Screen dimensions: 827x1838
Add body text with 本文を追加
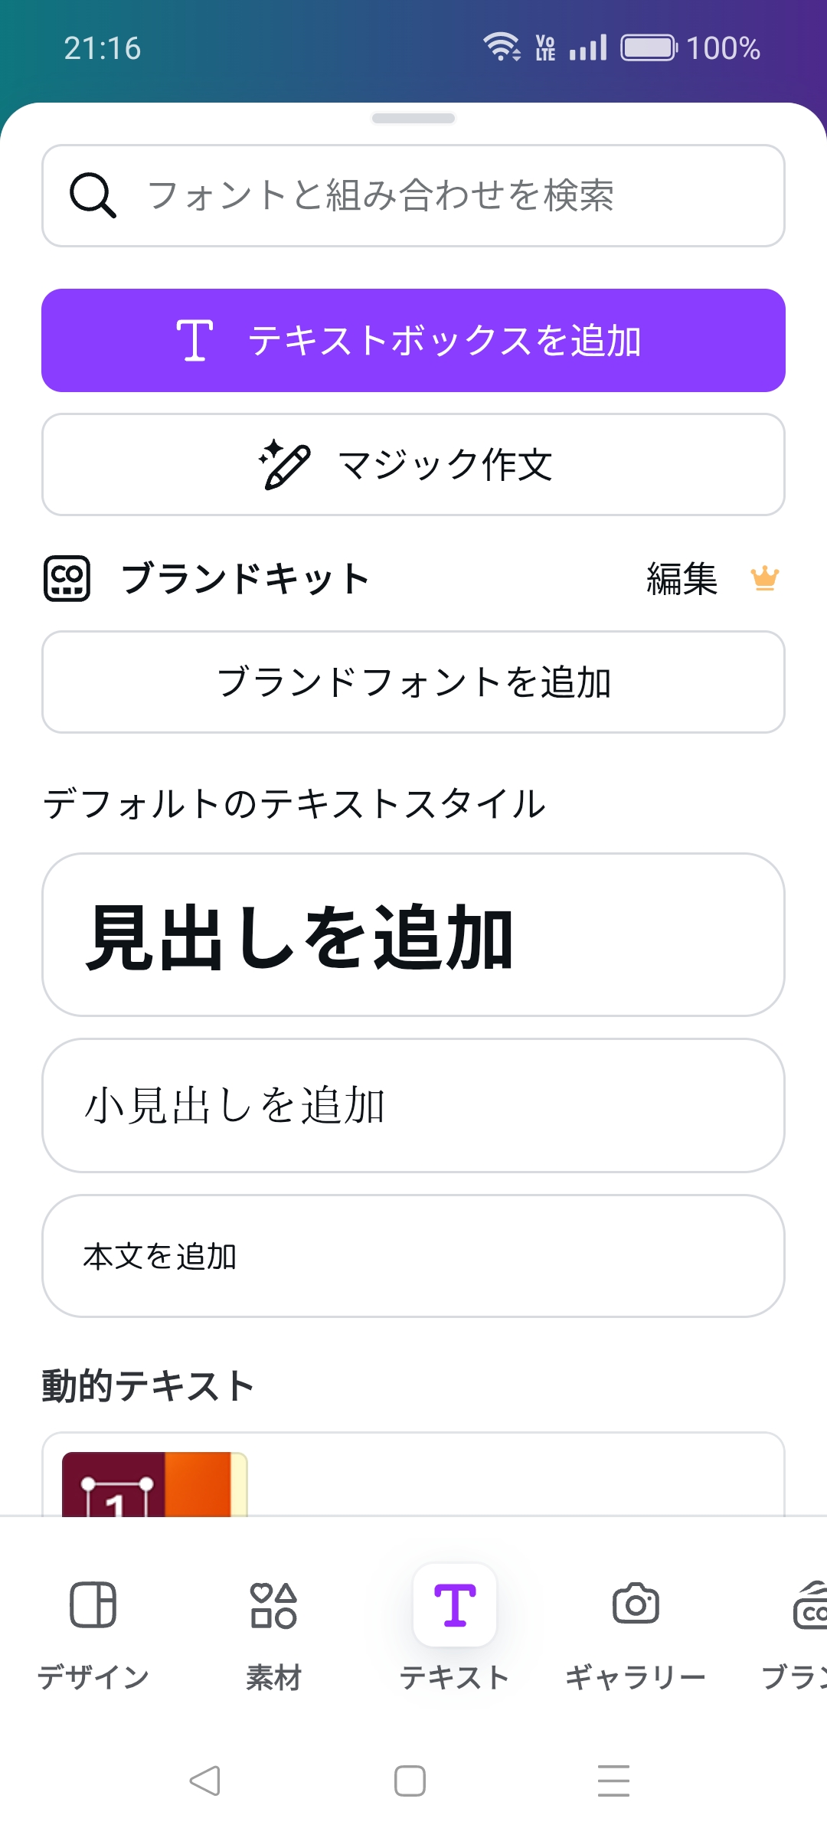tap(413, 1257)
